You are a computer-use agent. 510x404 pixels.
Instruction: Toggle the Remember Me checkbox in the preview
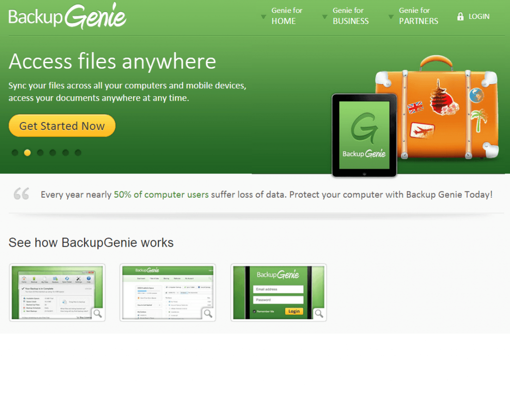[x=255, y=311]
